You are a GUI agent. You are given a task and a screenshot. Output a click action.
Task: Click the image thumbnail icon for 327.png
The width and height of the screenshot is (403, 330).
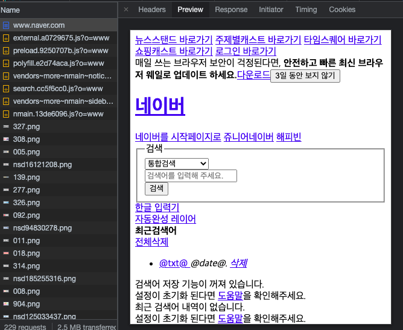pyautogui.click(x=6, y=127)
